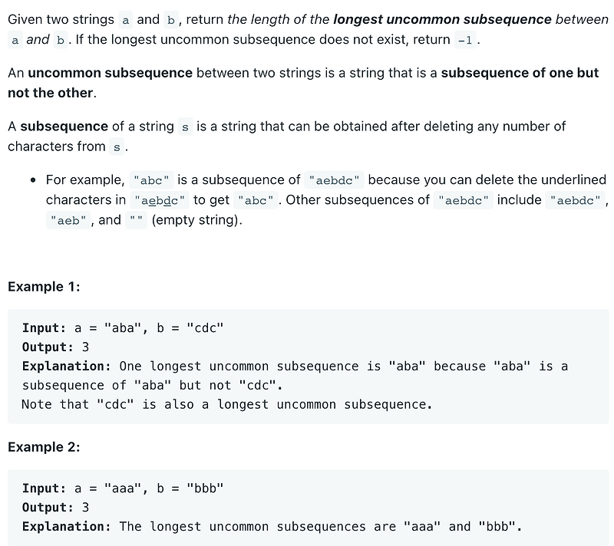
Task: Click the inline code "-1" return value
Action: [x=465, y=40]
